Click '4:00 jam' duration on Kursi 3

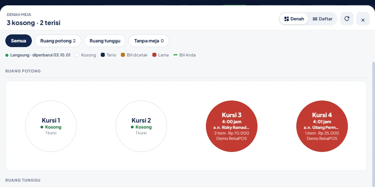tap(232, 122)
